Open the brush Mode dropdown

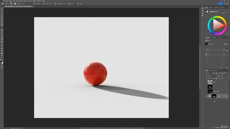click(x=27, y=4)
